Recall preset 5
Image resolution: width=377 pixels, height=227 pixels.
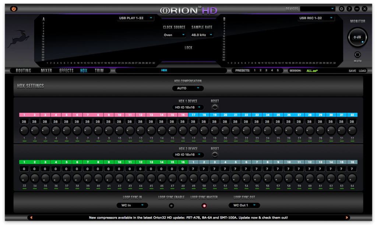point(278,70)
